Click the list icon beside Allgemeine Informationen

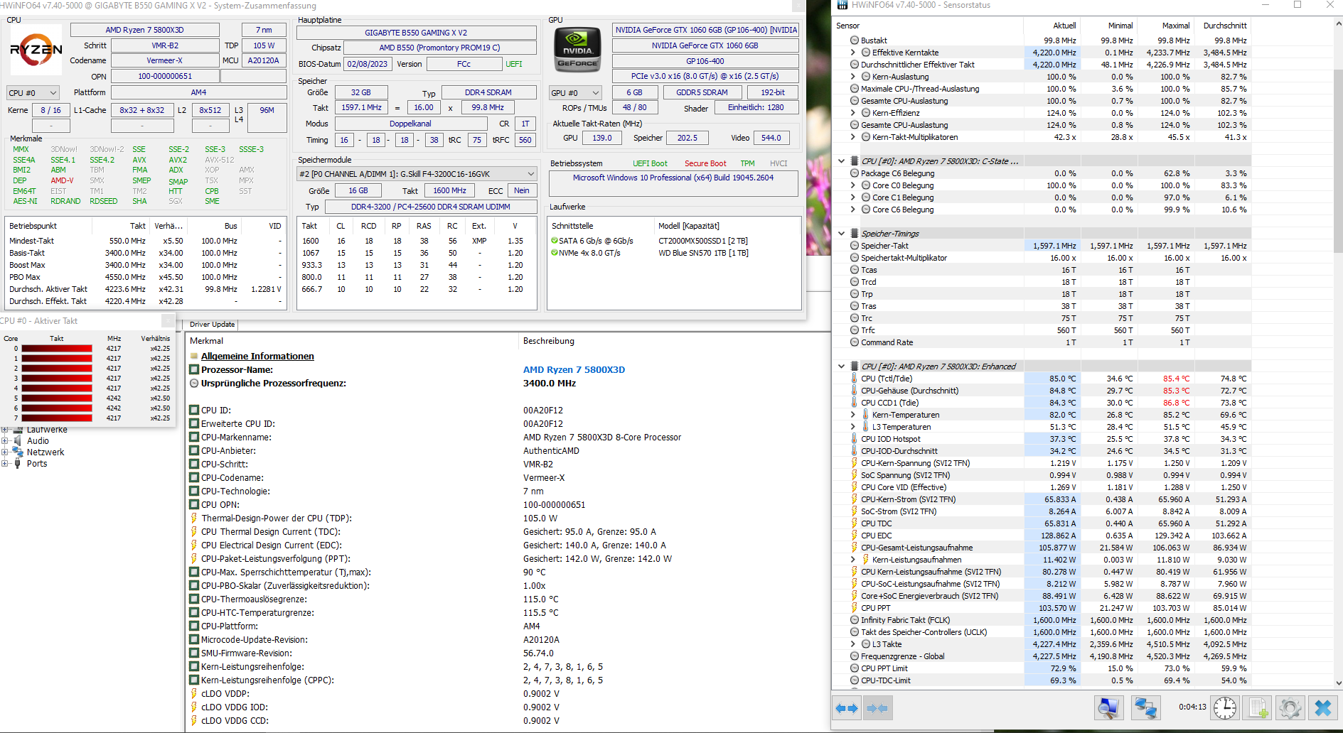click(x=194, y=357)
